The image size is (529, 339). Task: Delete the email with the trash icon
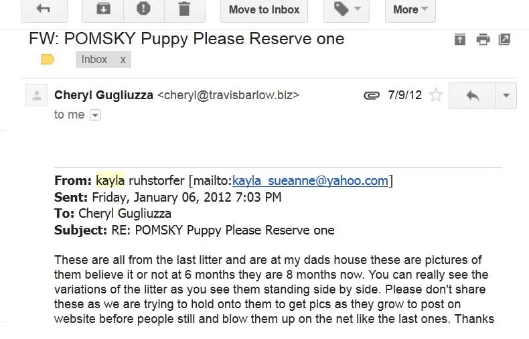pyautogui.click(x=185, y=9)
